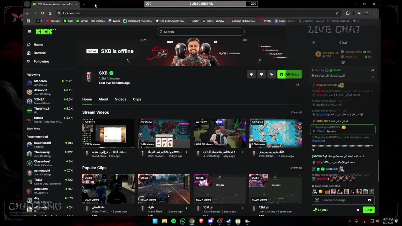Open WhatsApp from the taskbar
402x226 pixels.
183,221
